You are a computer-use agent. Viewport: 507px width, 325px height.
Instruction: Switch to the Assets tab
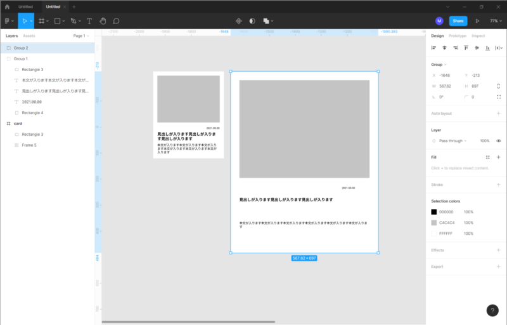(x=29, y=36)
